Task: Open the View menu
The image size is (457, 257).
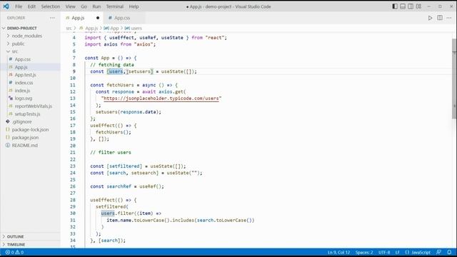Action: point(70,6)
